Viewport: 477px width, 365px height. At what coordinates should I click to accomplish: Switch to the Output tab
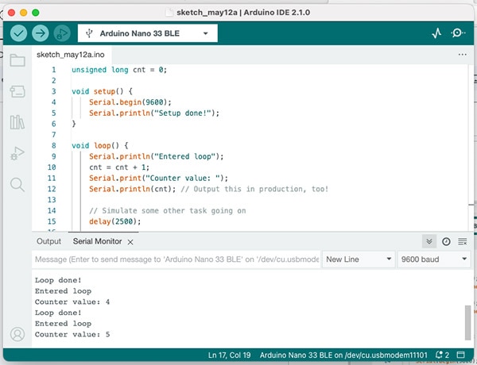(48, 241)
